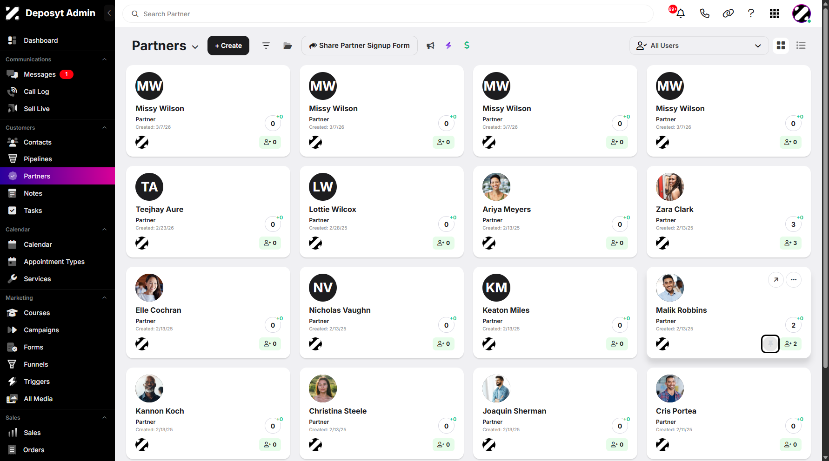Screen dimensions: 829x461
Task: Click the megaphone announcement icon
Action: pyautogui.click(x=430, y=46)
